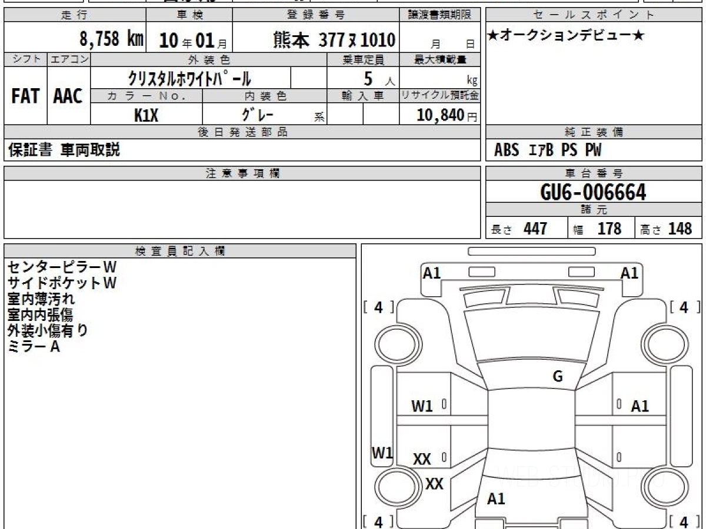
Task: Click the 10,840 yen recycle deposit
Action: 441,115
